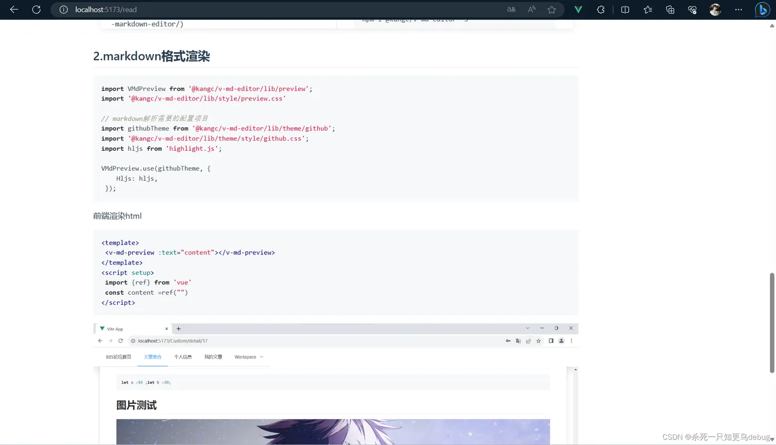The height and width of the screenshot is (445, 776).
Task: Click the page vertical scrollbar thumb
Action: coord(772,323)
